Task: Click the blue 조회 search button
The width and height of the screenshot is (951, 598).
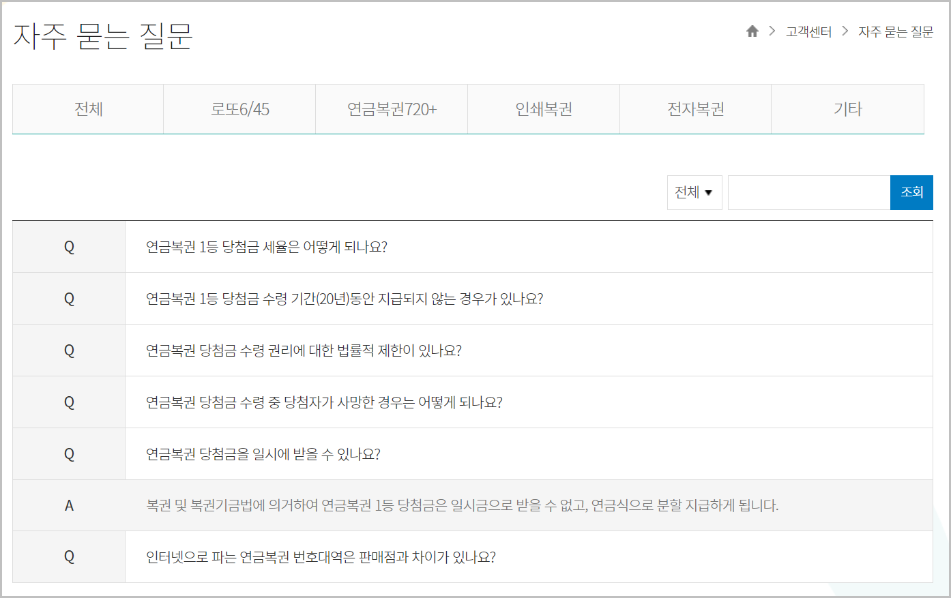Action: click(911, 192)
